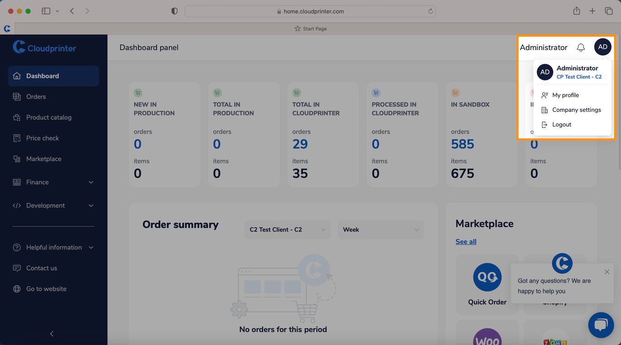Screen dimensions: 621x345
Task: Follow the See all marketplace link
Action: tap(466, 242)
